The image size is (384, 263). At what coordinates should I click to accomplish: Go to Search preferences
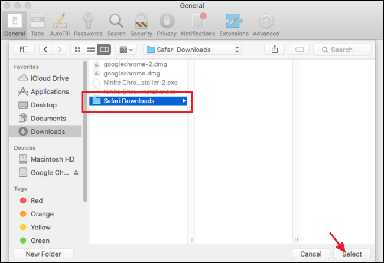tap(116, 25)
